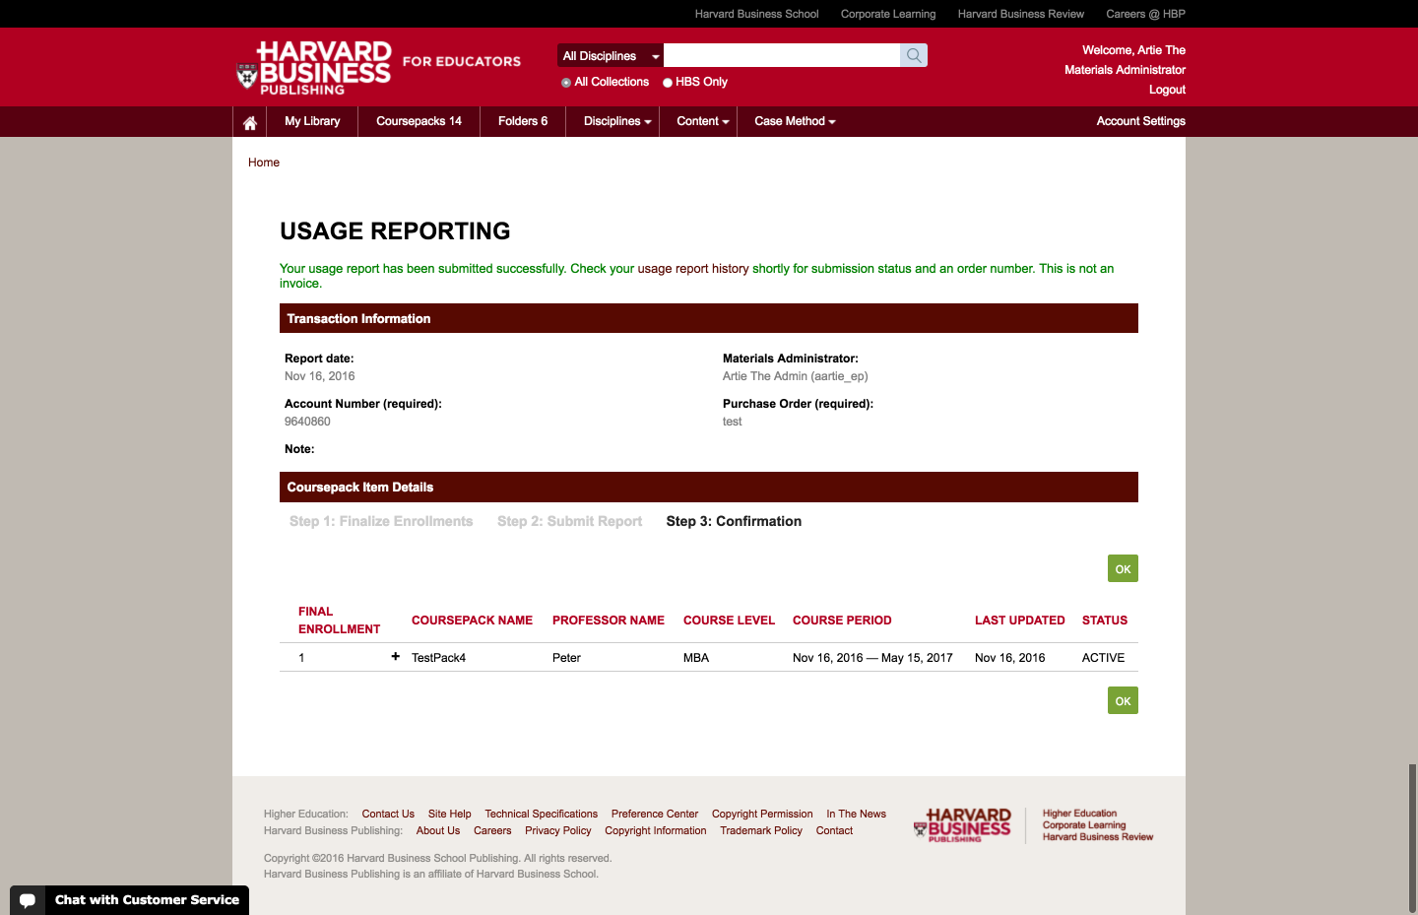Open footer Site Help link
Viewport: 1418px width, 915px height.
449,814
